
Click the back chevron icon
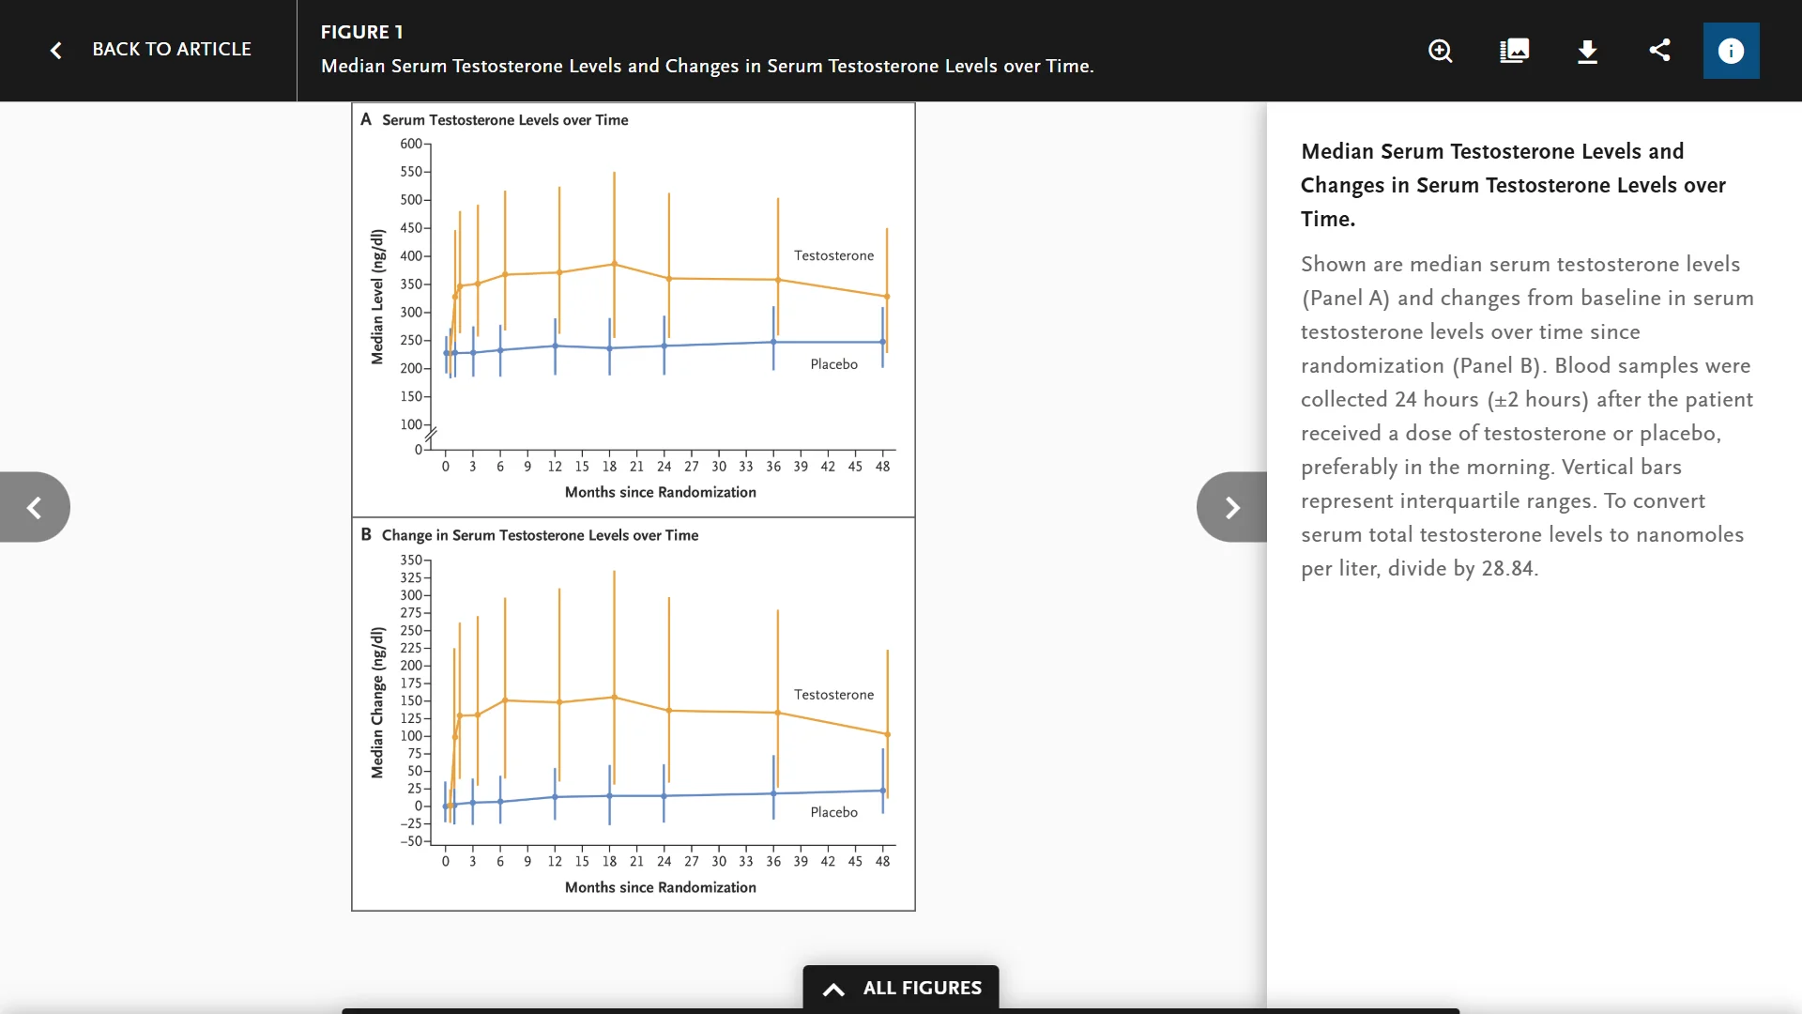[x=56, y=50]
